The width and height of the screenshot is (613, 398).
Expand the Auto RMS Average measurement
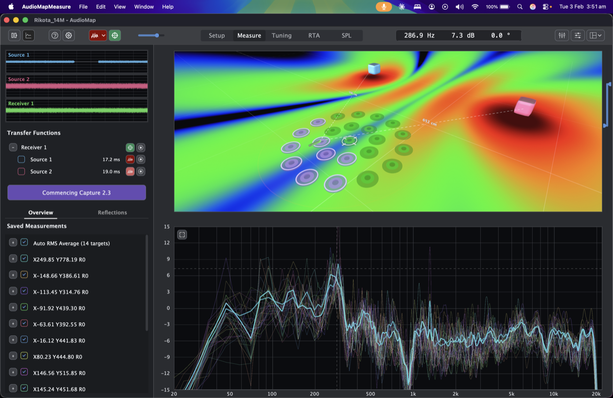(x=13, y=243)
